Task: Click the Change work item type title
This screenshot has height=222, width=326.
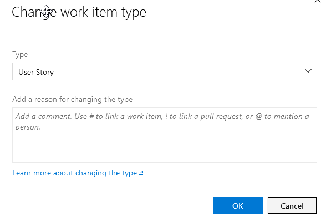Action: click(79, 12)
